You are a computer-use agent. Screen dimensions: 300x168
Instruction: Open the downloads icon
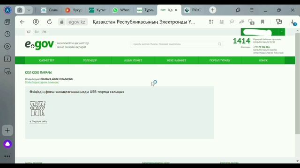(x=293, y=22)
